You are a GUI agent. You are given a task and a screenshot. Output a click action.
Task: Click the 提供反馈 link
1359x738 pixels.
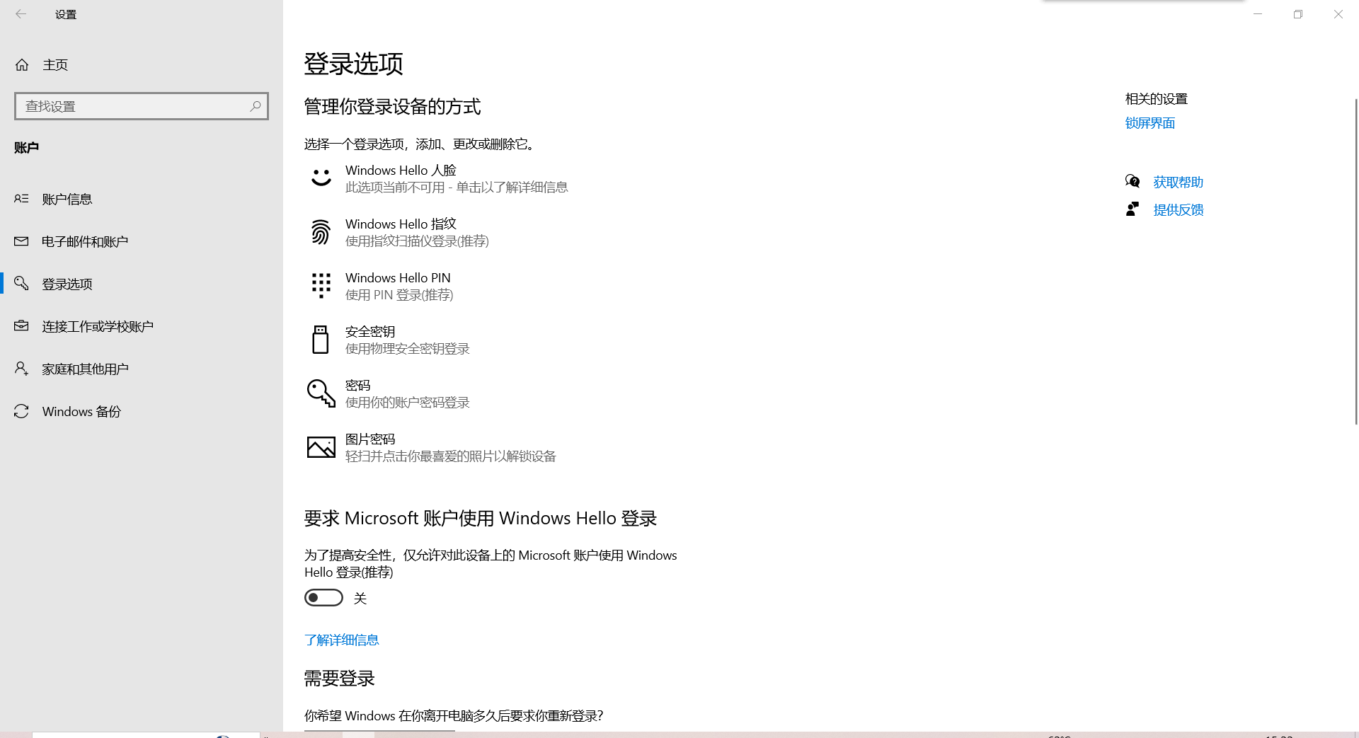click(1179, 209)
